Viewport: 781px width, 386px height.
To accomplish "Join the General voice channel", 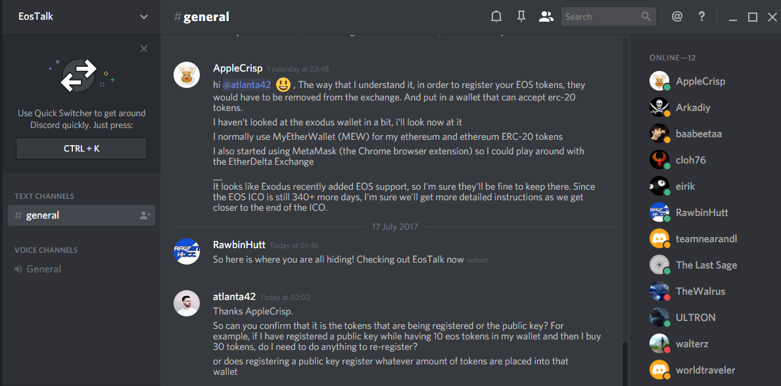I will point(43,269).
